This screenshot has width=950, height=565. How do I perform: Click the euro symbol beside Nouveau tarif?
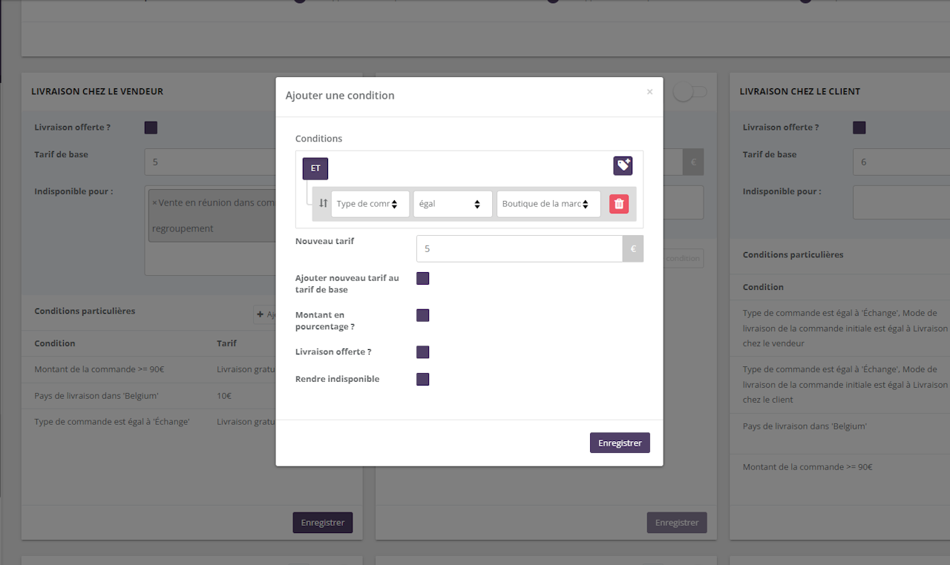tap(633, 249)
